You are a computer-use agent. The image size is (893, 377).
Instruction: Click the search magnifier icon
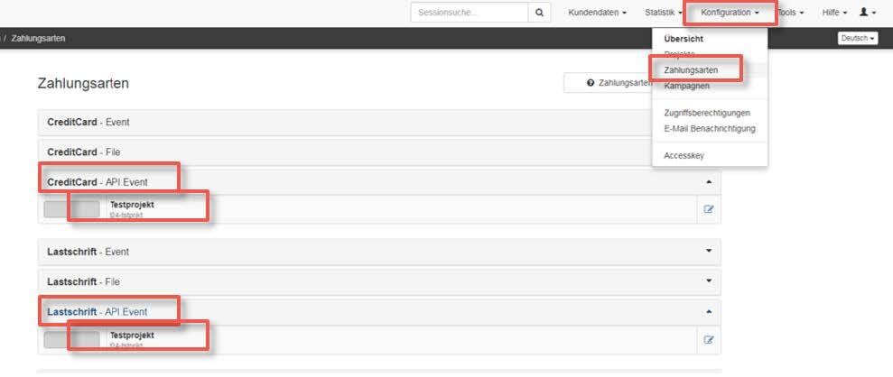539,13
